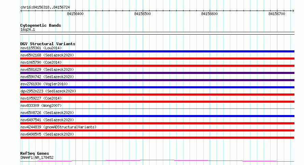Select the blue bar under nsv6508726

(157, 116)
